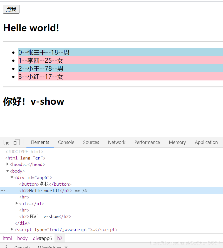Screen dimensions: 223x248
Task: Collapse the body element node
Action: [x=8, y=171]
